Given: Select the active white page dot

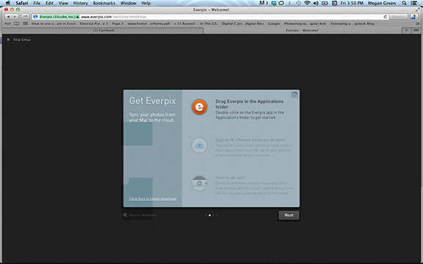Looking at the screenshot, I should coord(209,216).
